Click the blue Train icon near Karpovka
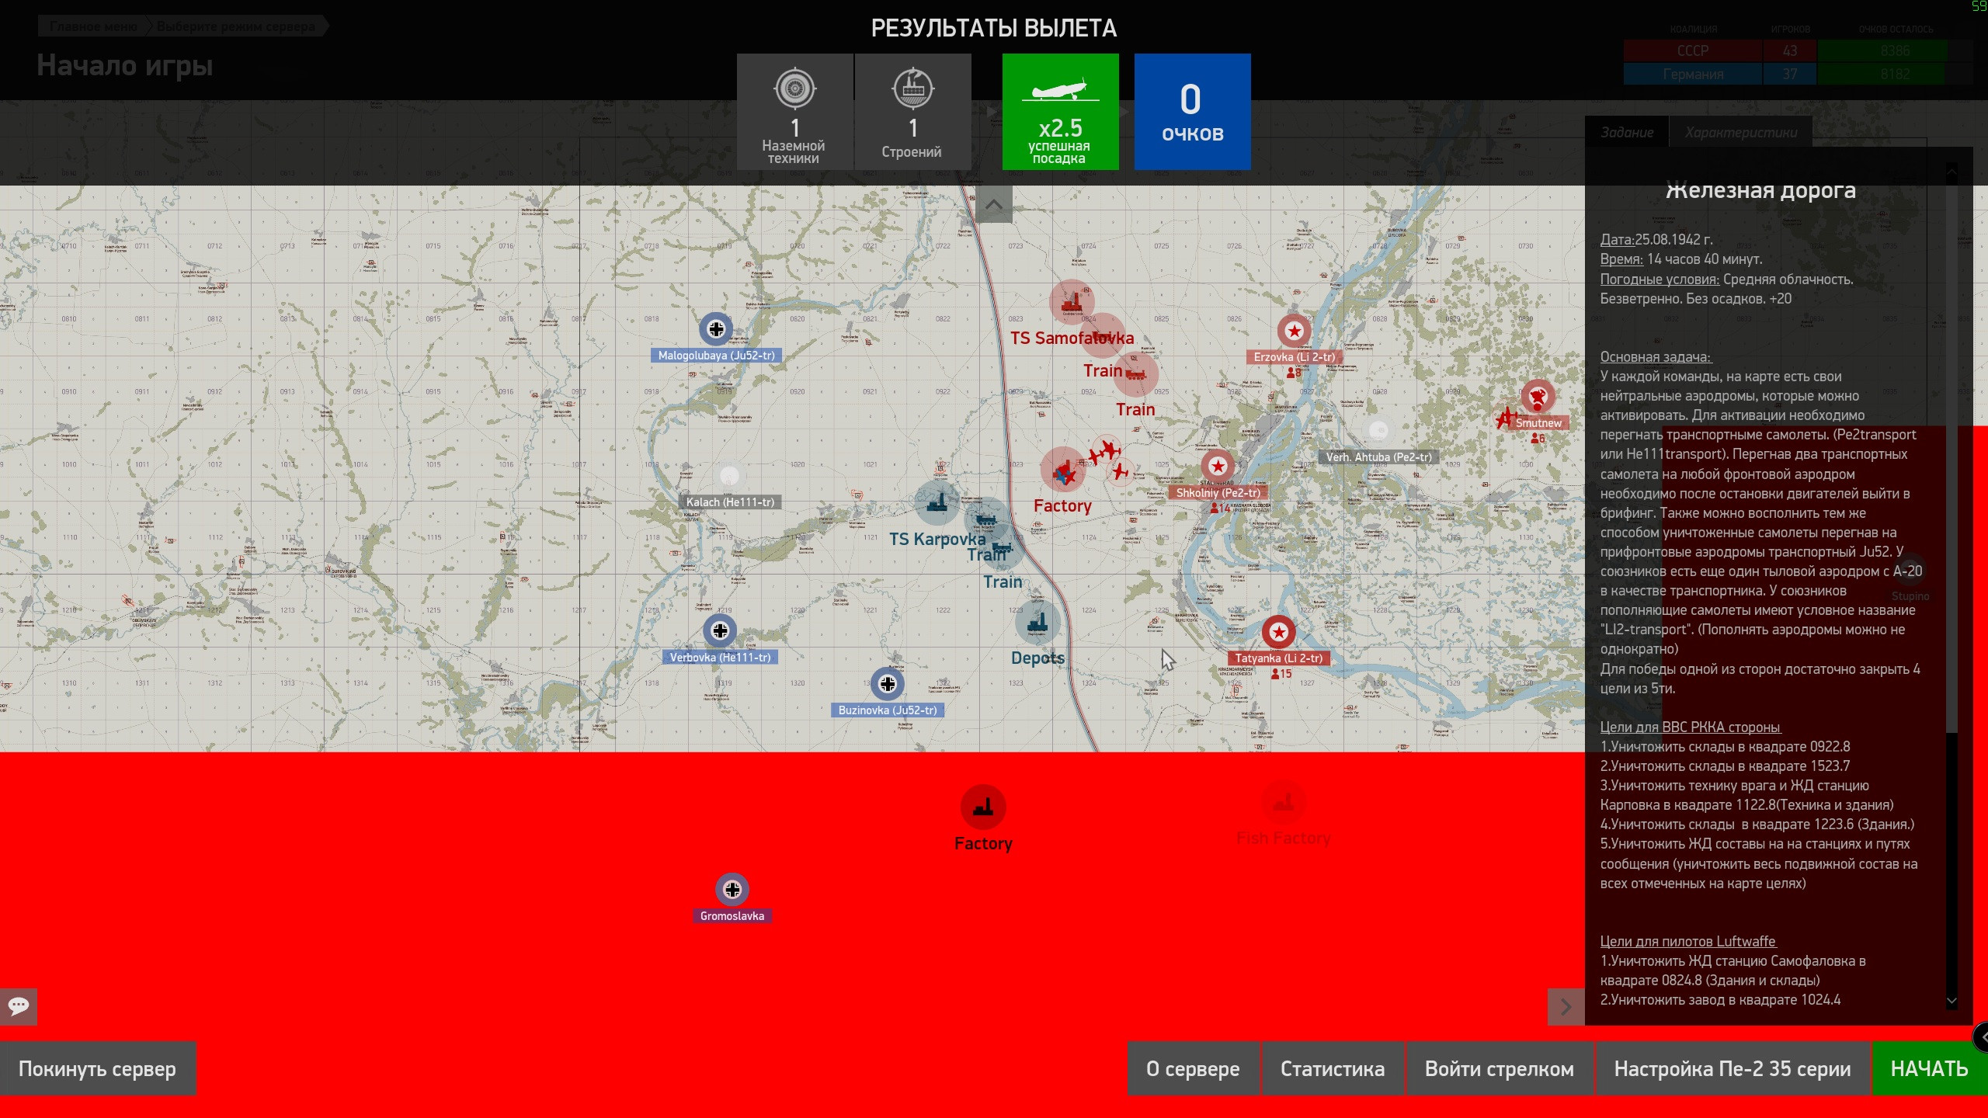The height and width of the screenshot is (1118, 1988). [986, 519]
